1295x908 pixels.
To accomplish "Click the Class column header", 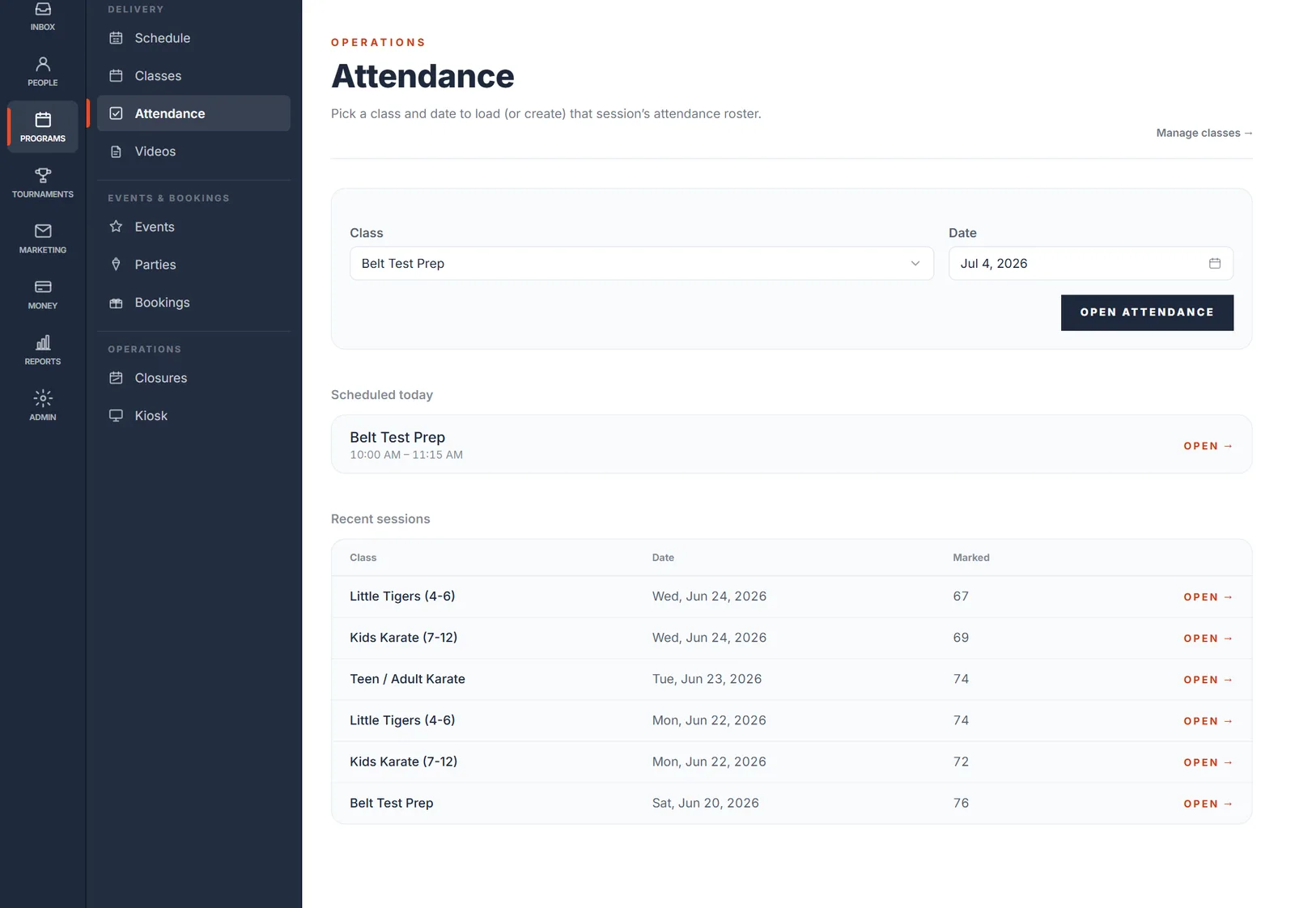I will tap(363, 558).
